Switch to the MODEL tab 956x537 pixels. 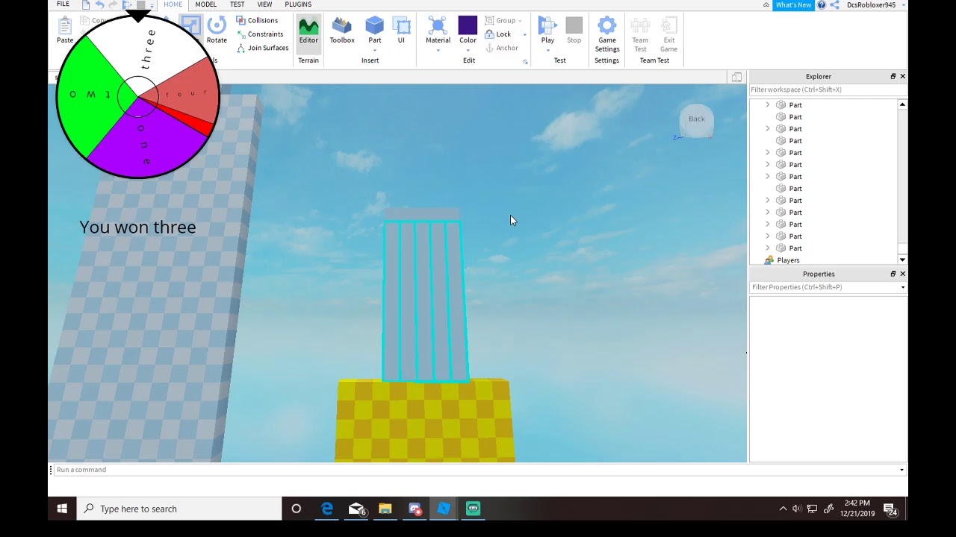point(205,4)
